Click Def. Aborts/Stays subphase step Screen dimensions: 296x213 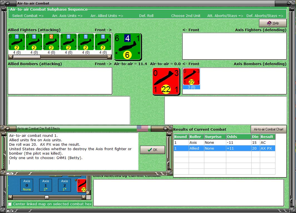(x=265, y=16)
